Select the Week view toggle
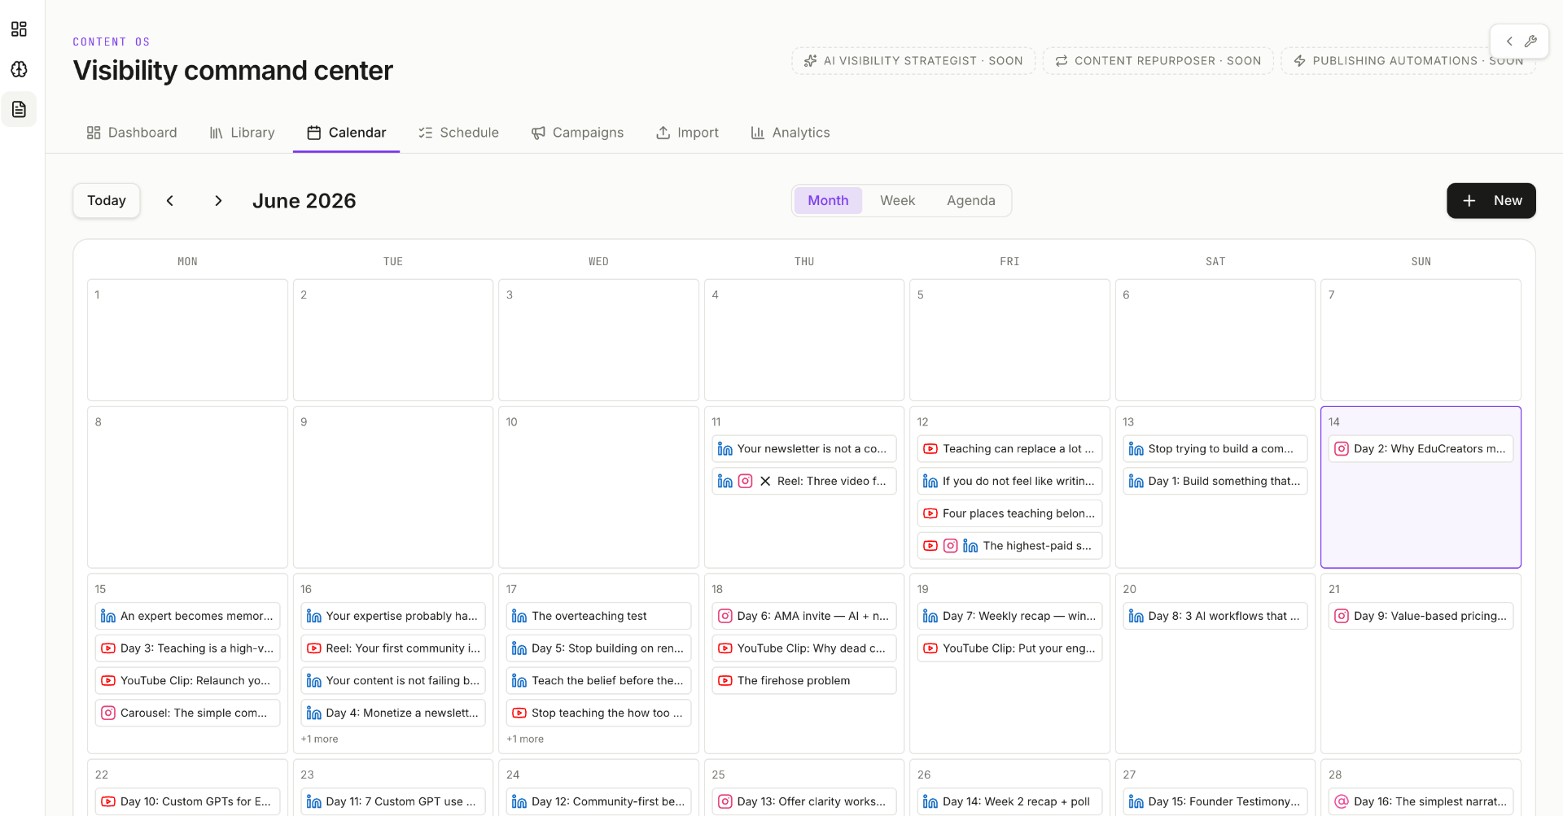Viewport: 1563px width, 816px height. pos(897,201)
